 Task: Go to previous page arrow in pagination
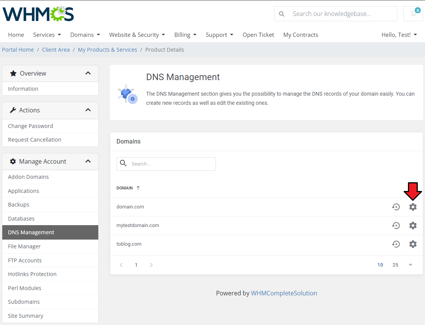pyautogui.click(x=121, y=265)
